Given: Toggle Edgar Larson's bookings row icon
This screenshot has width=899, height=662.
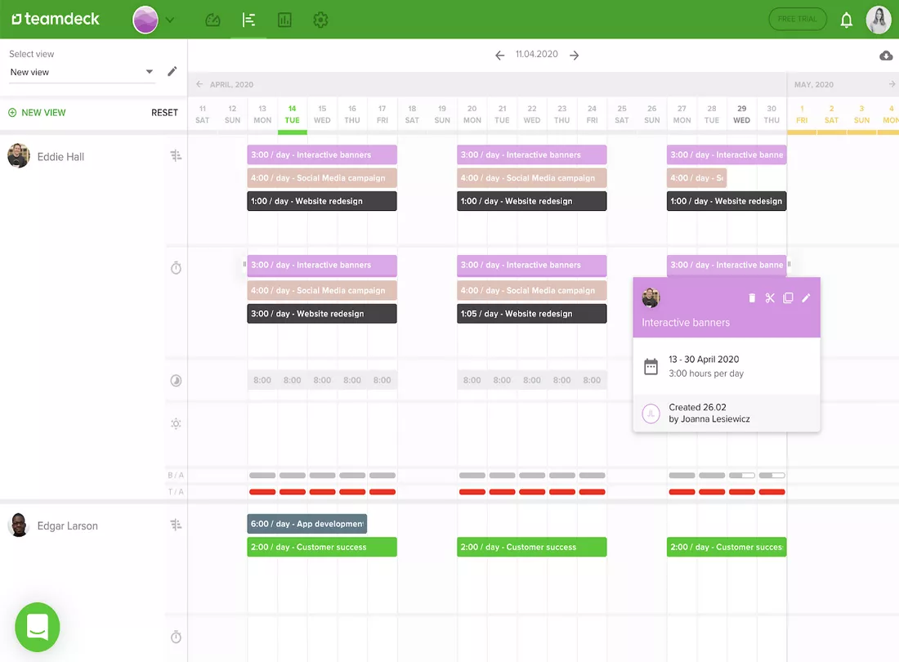Looking at the screenshot, I should 176,525.
